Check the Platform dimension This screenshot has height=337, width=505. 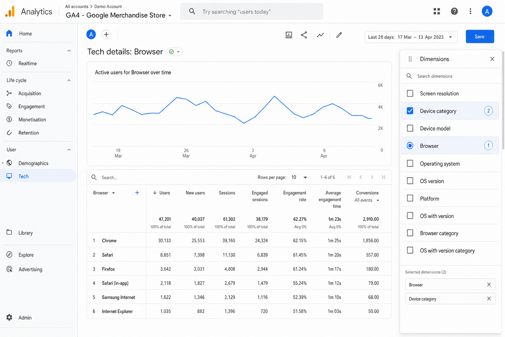(x=410, y=198)
